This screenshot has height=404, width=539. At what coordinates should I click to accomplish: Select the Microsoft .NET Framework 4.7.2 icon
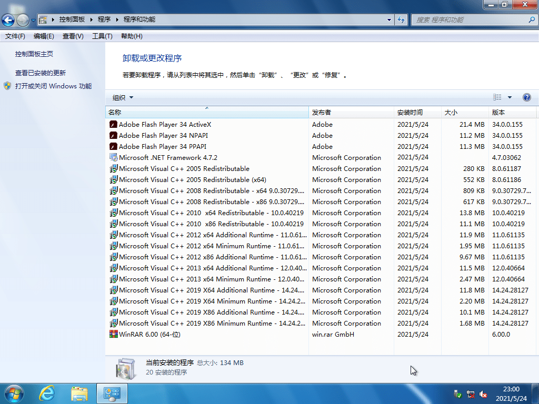(x=113, y=157)
